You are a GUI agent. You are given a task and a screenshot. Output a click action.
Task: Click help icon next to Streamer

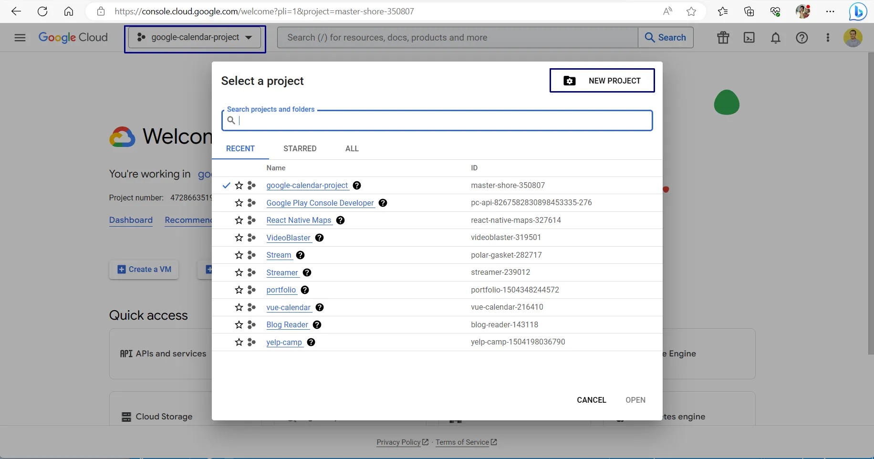[x=307, y=272]
